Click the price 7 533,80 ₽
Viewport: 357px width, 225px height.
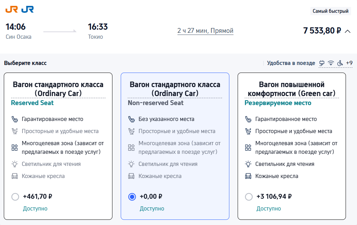322,30
